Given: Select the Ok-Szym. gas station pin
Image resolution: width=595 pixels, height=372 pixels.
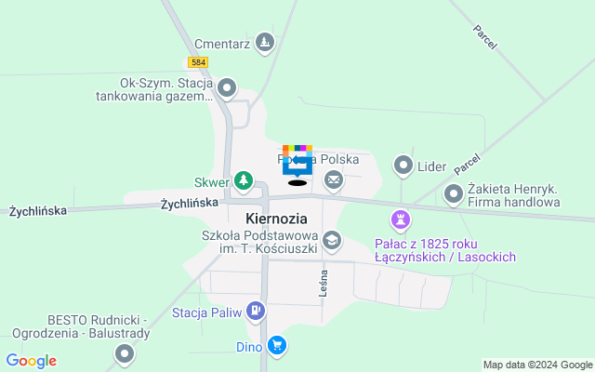Looking at the screenshot, I should coord(227,89).
